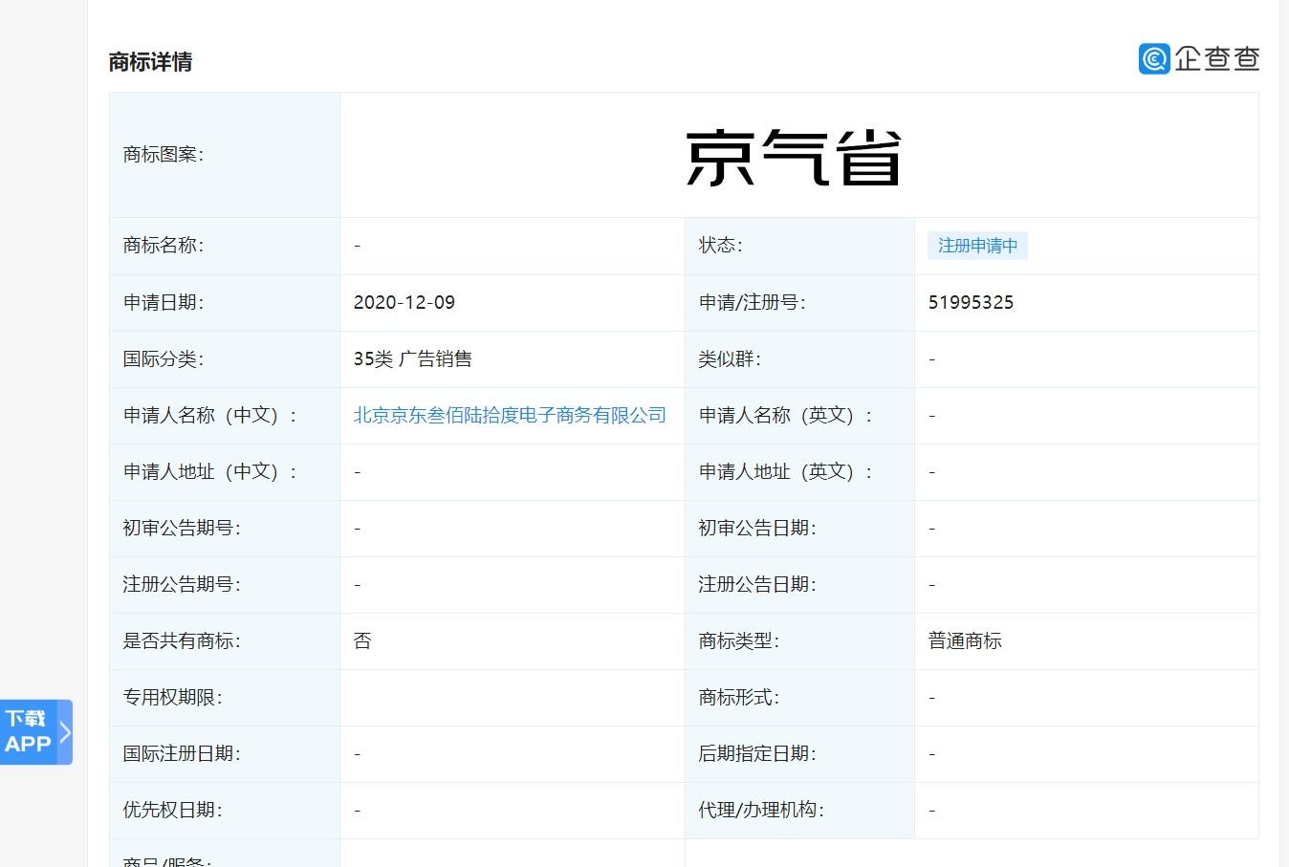Click the 注册公告期号 label
This screenshot has height=867, width=1289.
182,585
